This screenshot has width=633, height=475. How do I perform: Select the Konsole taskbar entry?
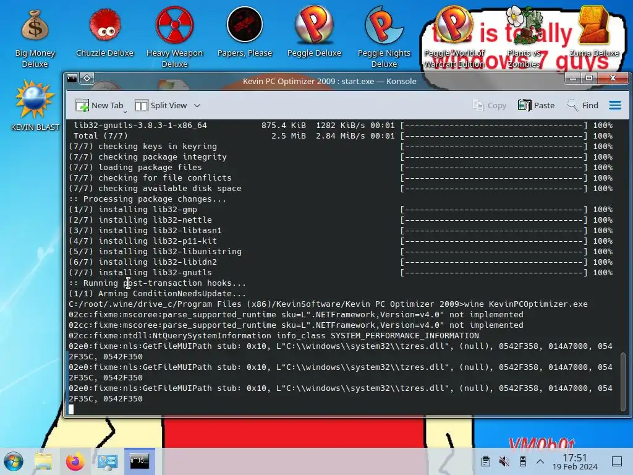[x=139, y=461]
